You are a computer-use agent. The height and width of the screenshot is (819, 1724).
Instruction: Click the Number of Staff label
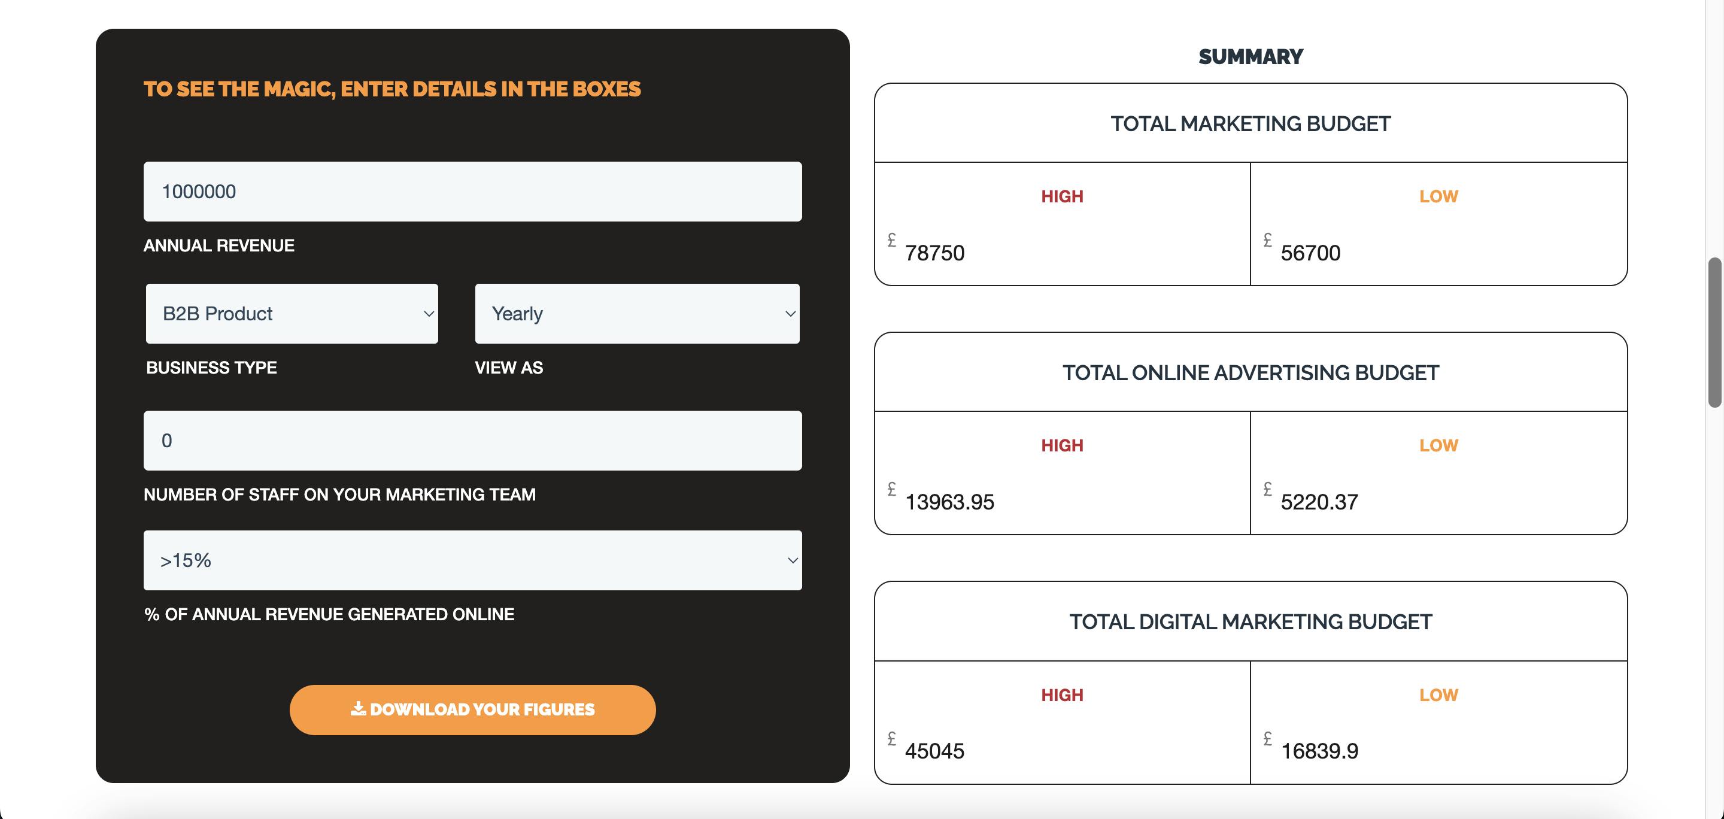[339, 495]
